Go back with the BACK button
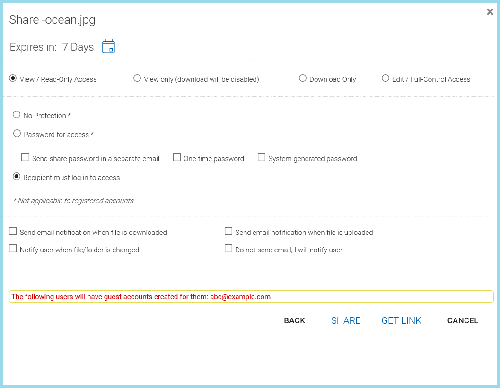500x388 pixels. pos(295,320)
